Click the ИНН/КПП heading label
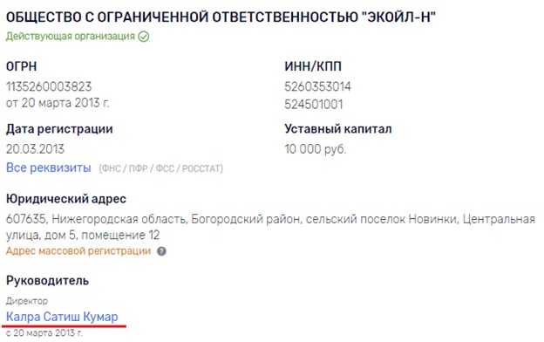 point(313,66)
